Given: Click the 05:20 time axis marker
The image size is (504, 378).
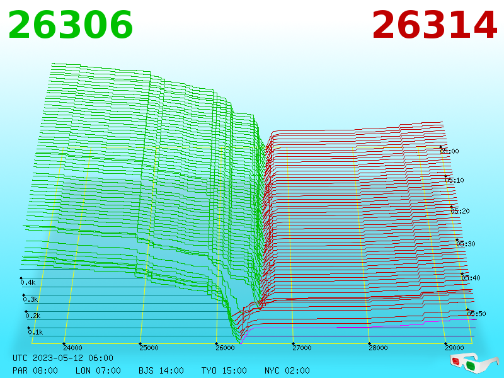Looking at the screenshot, I should [460, 211].
